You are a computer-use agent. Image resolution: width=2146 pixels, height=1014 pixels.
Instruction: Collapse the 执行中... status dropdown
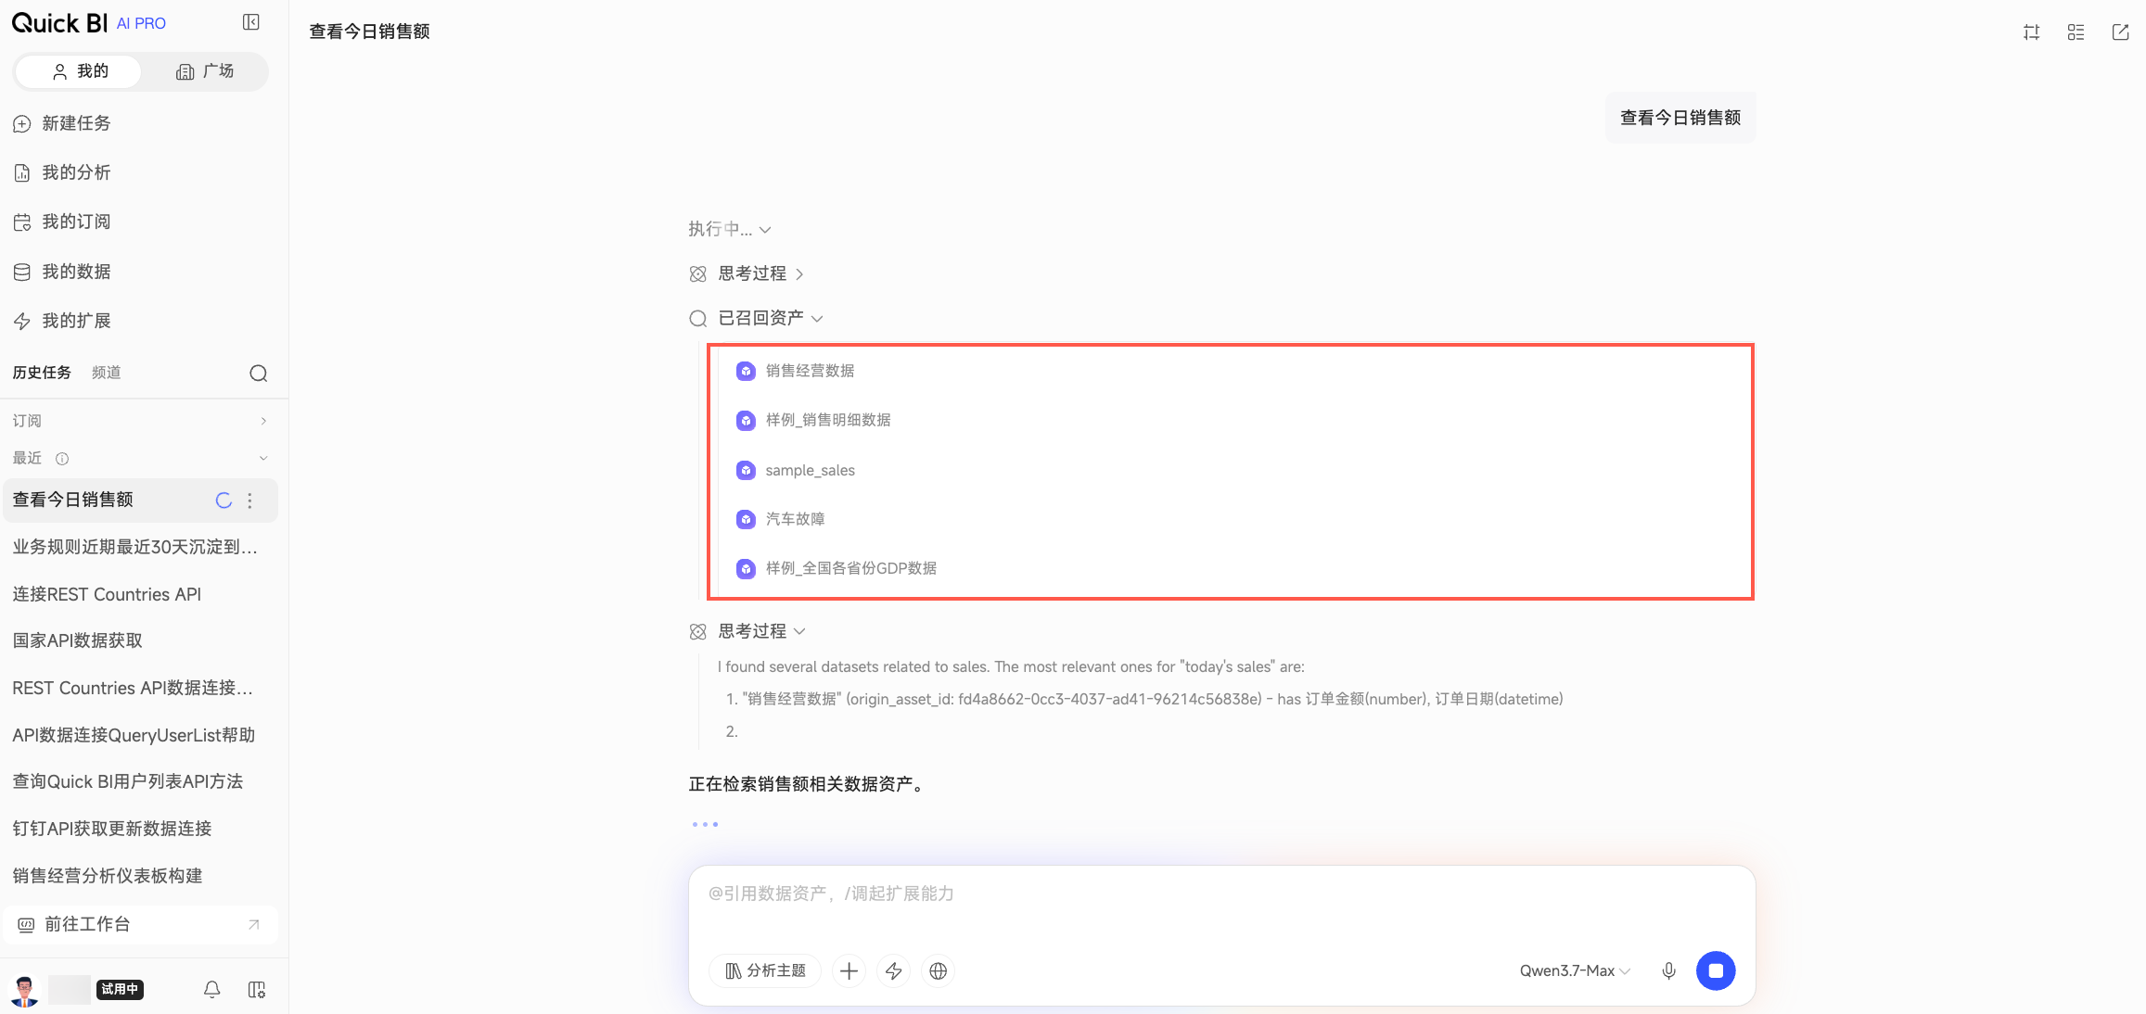click(730, 229)
